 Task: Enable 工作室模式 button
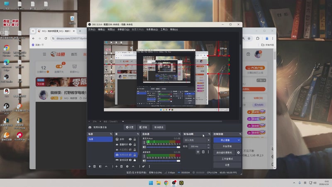(227, 159)
